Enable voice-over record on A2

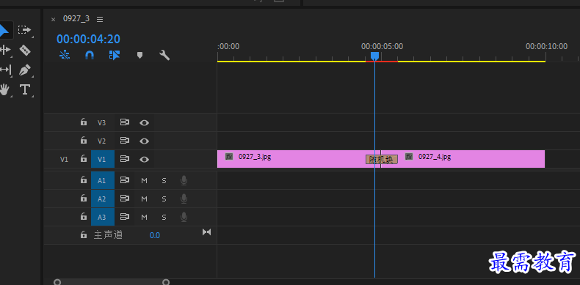(184, 199)
